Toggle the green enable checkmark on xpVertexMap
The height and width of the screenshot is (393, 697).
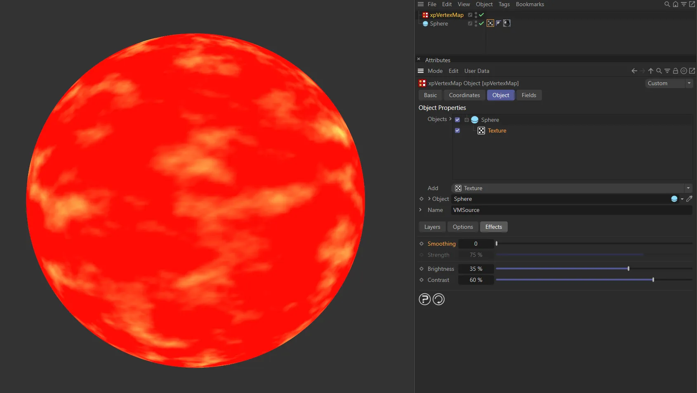pyautogui.click(x=480, y=15)
